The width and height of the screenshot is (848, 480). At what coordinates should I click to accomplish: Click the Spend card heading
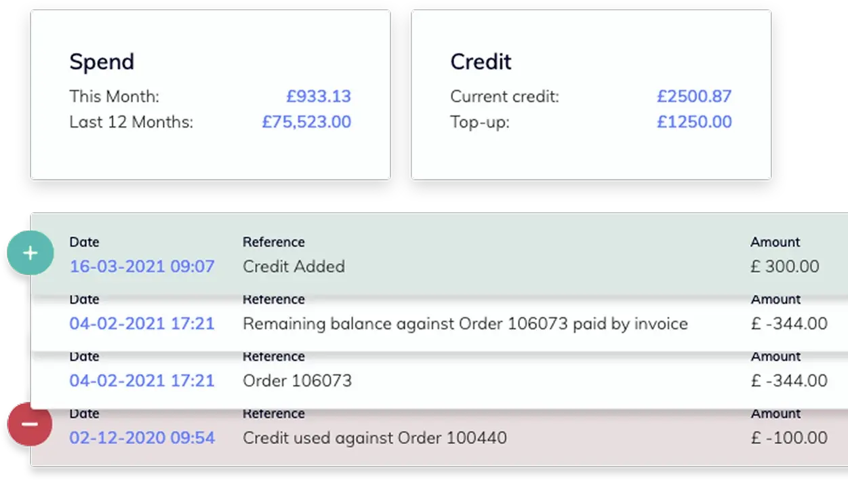[102, 62]
